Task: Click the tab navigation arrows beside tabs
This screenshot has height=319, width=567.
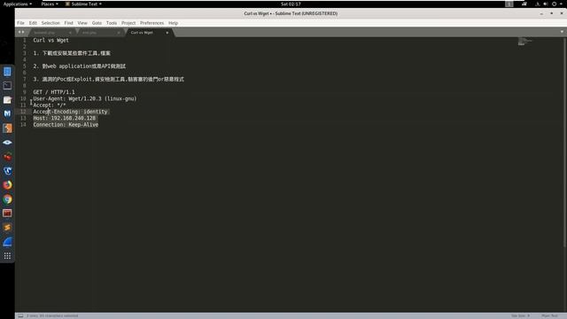Action: (21, 32)
